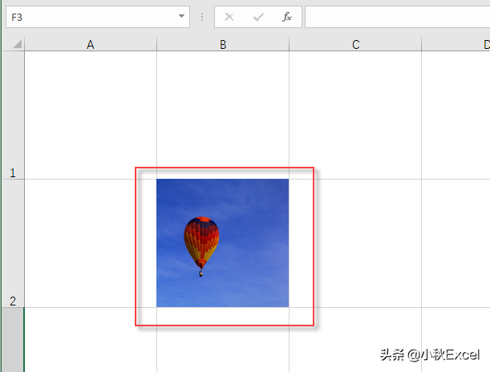Open Insert Function fx icon
The image size is (490, 372).
click(x=287, y=17)
